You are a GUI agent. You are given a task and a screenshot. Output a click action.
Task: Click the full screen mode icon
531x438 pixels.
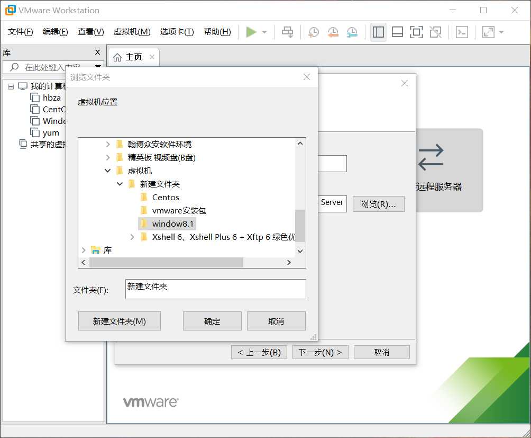click(x=416, y=32)
